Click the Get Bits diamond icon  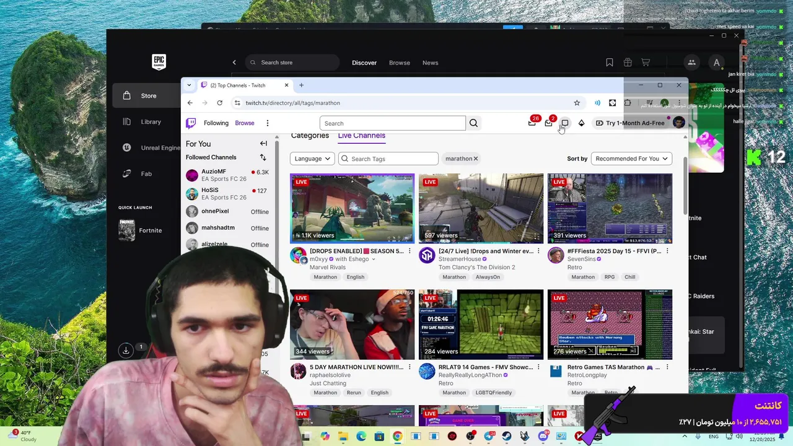[581, 123]
